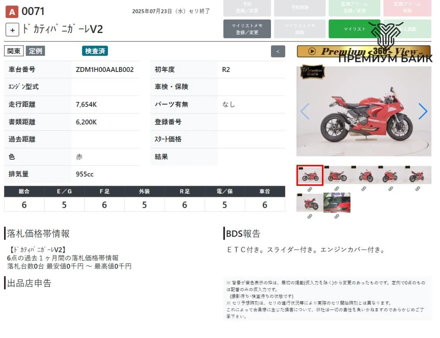Screen dimensions: 440x338
Task: Click the 検査済 inspection badge
Action: coord(95,51)
